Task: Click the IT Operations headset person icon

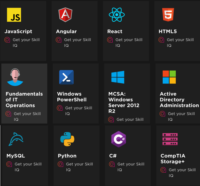Action: (15, 77)
